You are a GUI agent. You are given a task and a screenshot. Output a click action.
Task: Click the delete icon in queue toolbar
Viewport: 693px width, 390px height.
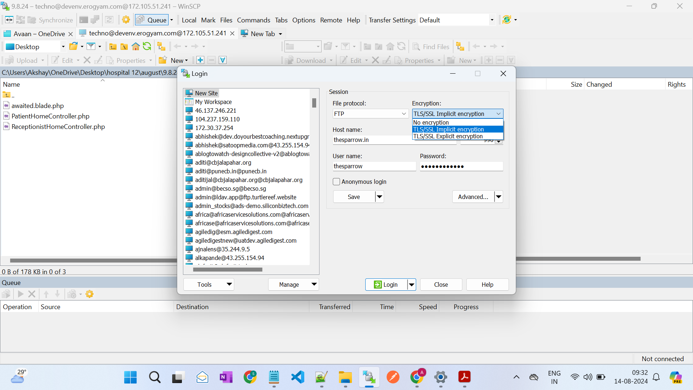(32, 294)
